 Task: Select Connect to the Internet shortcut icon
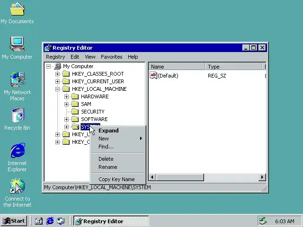click(18, 186)
